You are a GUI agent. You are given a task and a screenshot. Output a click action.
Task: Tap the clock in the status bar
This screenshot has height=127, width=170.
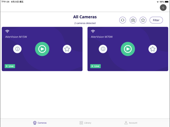click(5, 2)
